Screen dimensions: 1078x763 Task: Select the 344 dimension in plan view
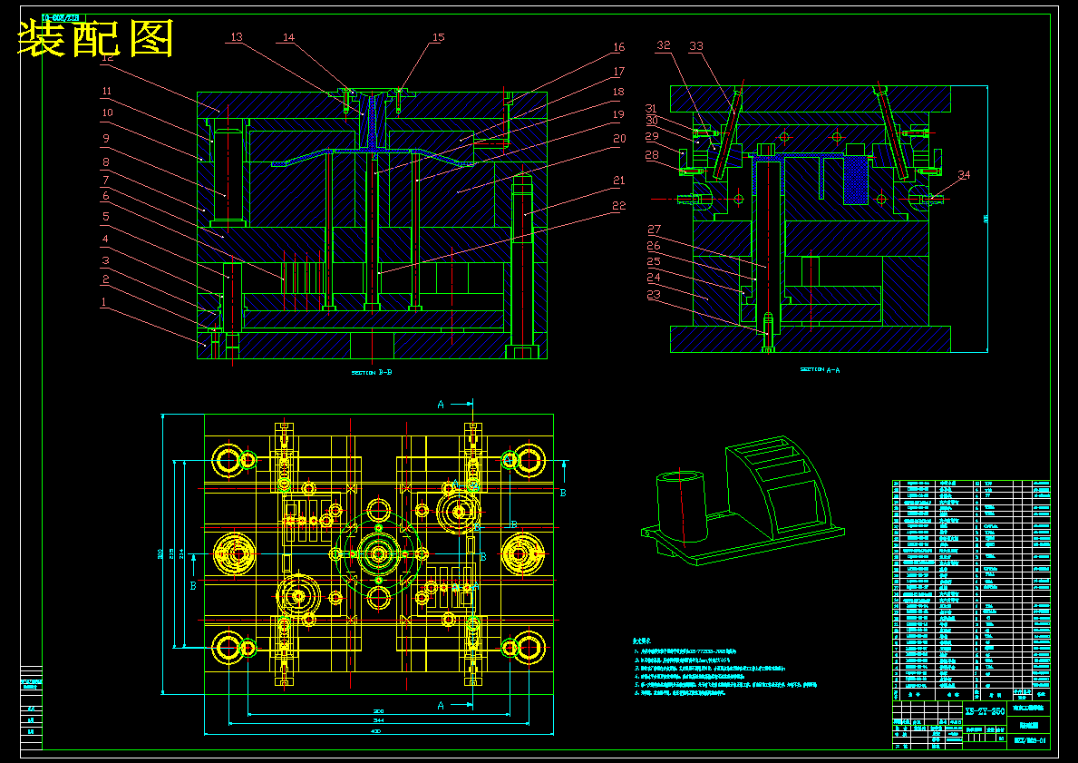pyautogui.click(x=379, y=720)
